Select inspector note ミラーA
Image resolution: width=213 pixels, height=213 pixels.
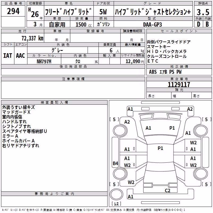click(10, 136)
